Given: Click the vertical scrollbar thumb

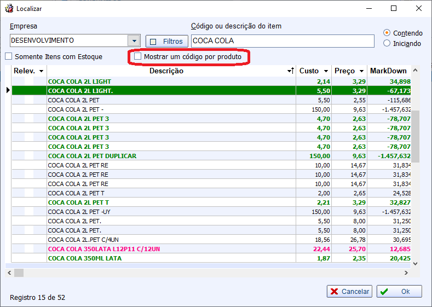Looking at the screenshot, I should point(416,136).
